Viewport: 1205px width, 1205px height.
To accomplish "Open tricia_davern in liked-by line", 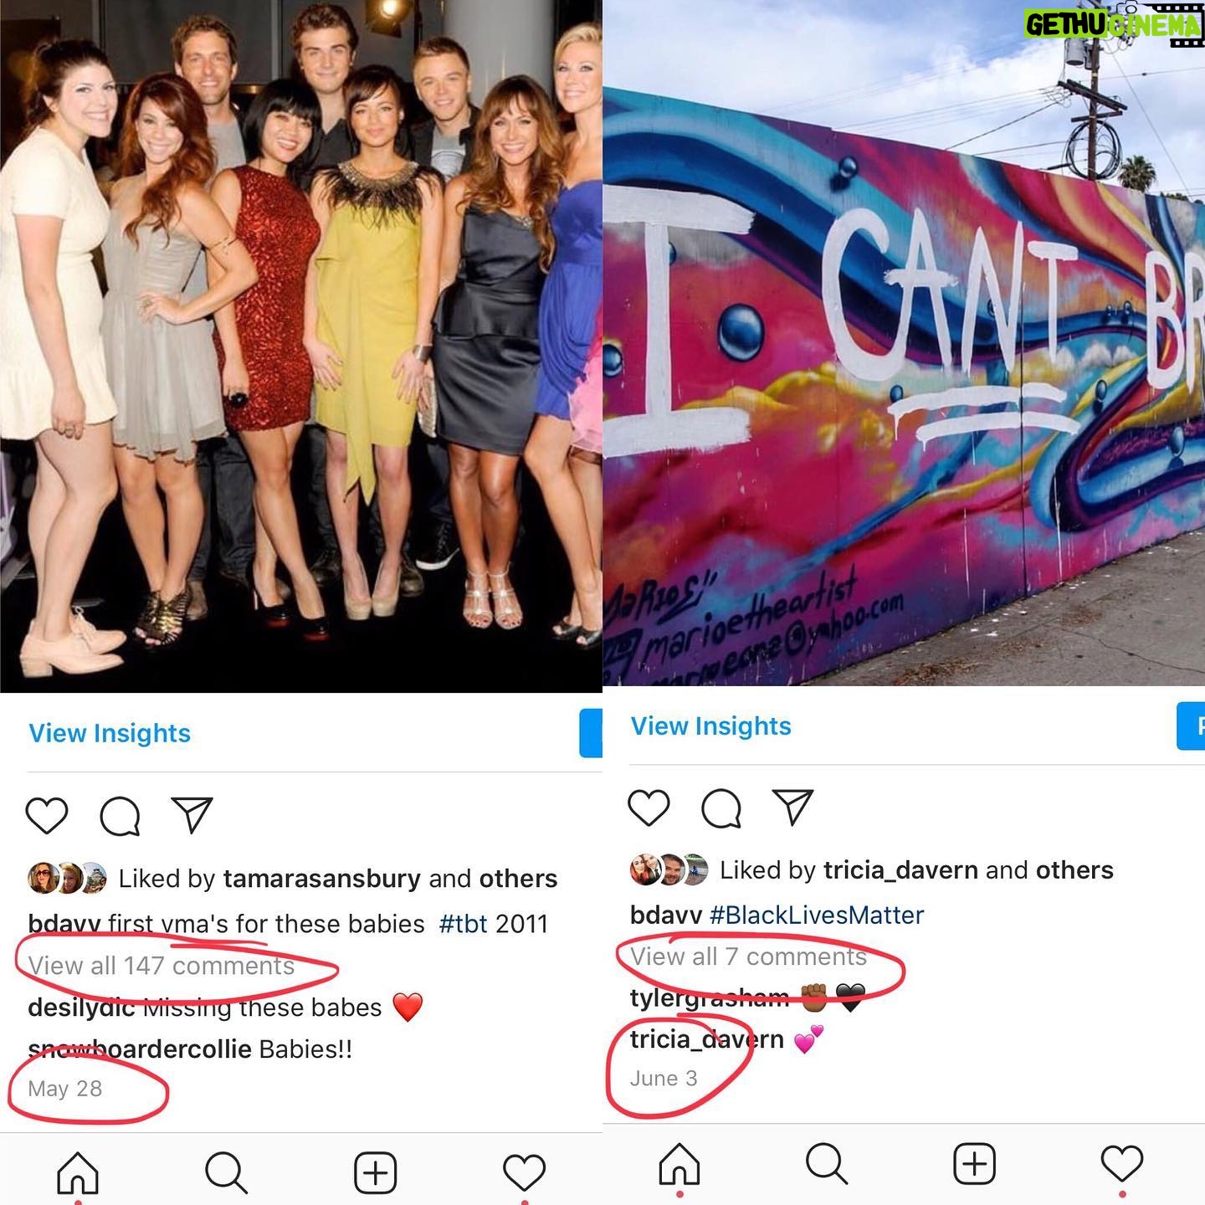I will coord(900,870).
